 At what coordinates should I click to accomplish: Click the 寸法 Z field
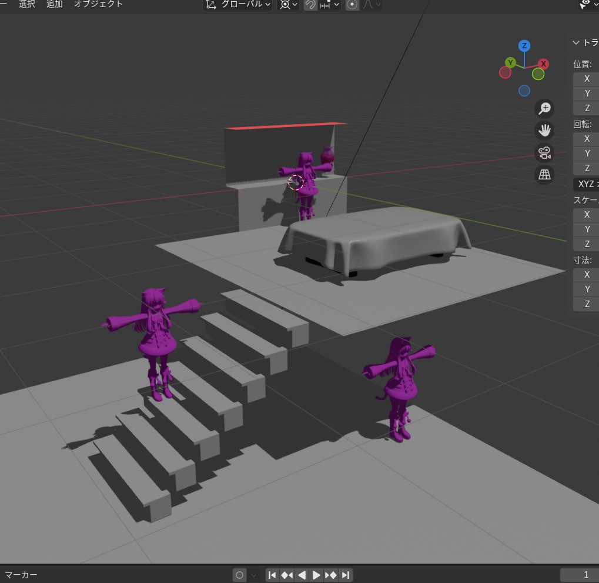point(586,304)
